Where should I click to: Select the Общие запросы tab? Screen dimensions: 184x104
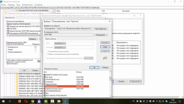click(51, 39)
